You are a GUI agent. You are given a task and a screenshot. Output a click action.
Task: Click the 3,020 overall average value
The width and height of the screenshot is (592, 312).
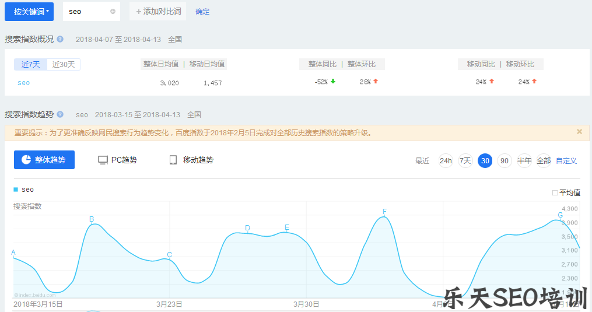point(170,83)
